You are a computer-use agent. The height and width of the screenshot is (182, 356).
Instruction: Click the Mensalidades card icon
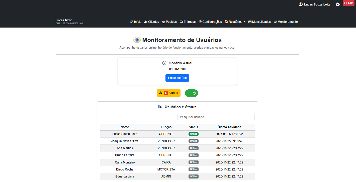[249, 22]
